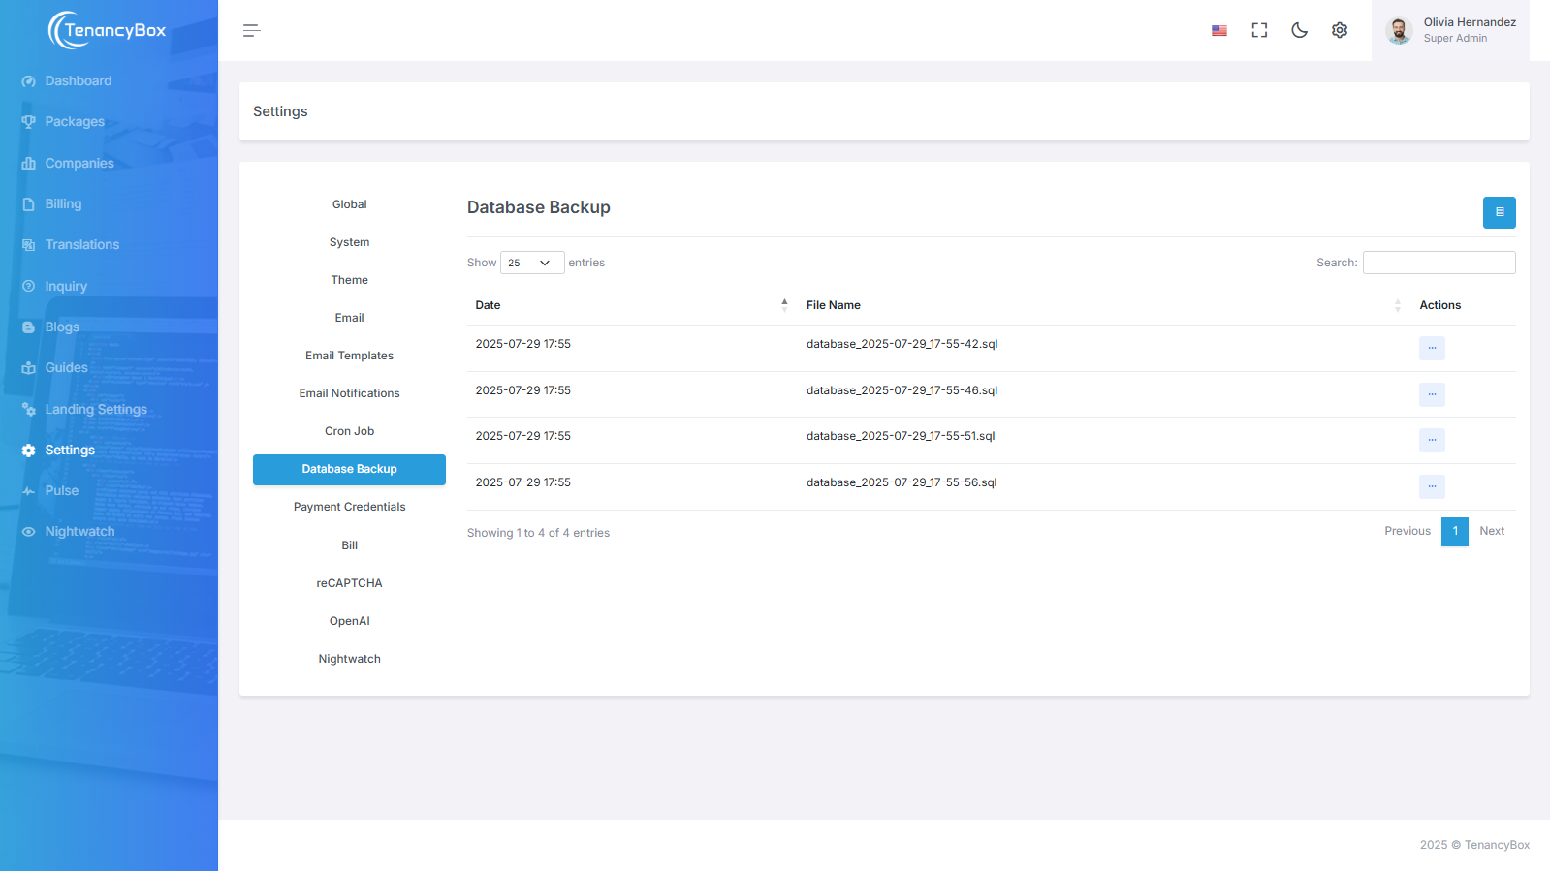Open Payment Credentials settings tab
This screenshot has width=1550, height=871.
[x=349, y=507]
